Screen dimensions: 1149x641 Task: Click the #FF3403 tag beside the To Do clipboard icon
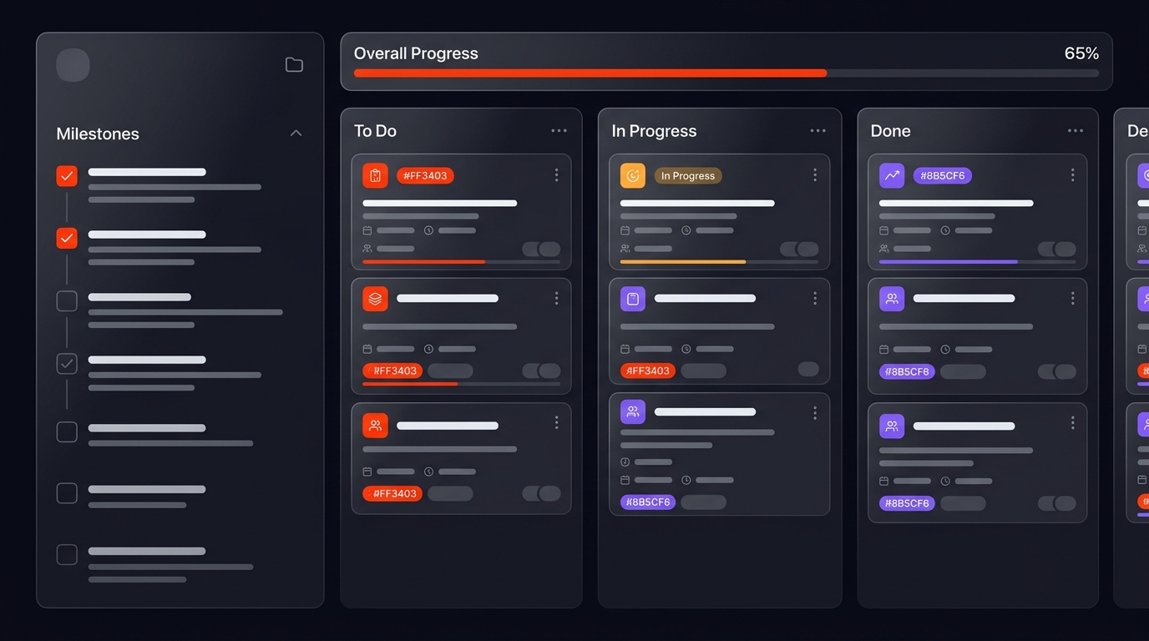point(425,176)
